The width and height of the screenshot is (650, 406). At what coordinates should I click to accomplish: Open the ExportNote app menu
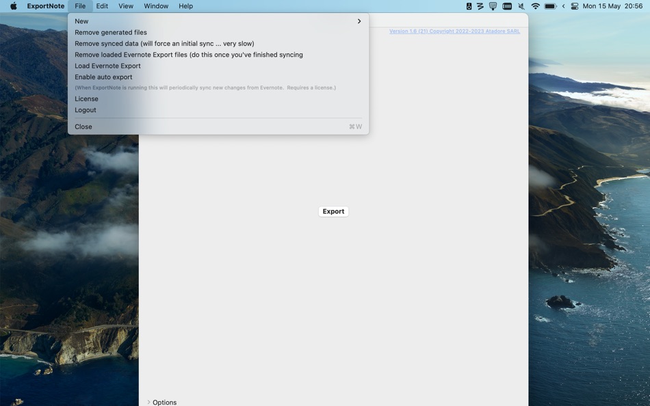[x=46, y=6]
